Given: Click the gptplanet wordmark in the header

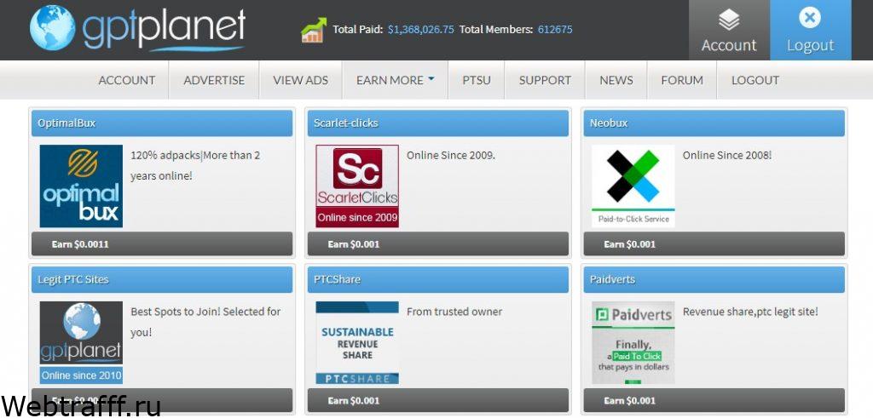Looking at the screenshot, I should pyautogui.click(x=165, y=30).
